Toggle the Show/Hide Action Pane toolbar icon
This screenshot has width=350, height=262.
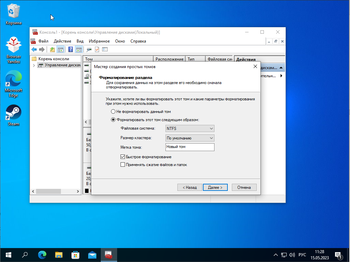[x=79, y=50]
